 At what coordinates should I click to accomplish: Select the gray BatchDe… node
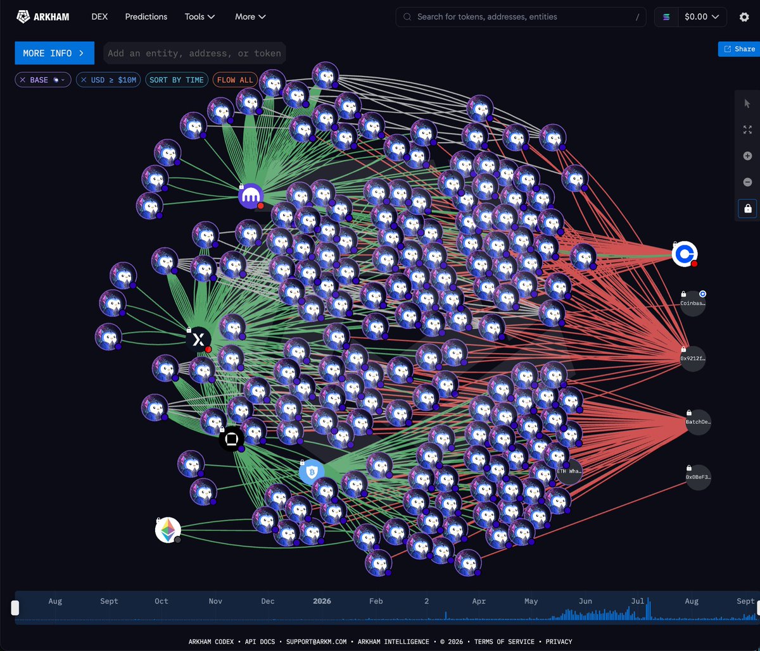[x=698, y=422]
